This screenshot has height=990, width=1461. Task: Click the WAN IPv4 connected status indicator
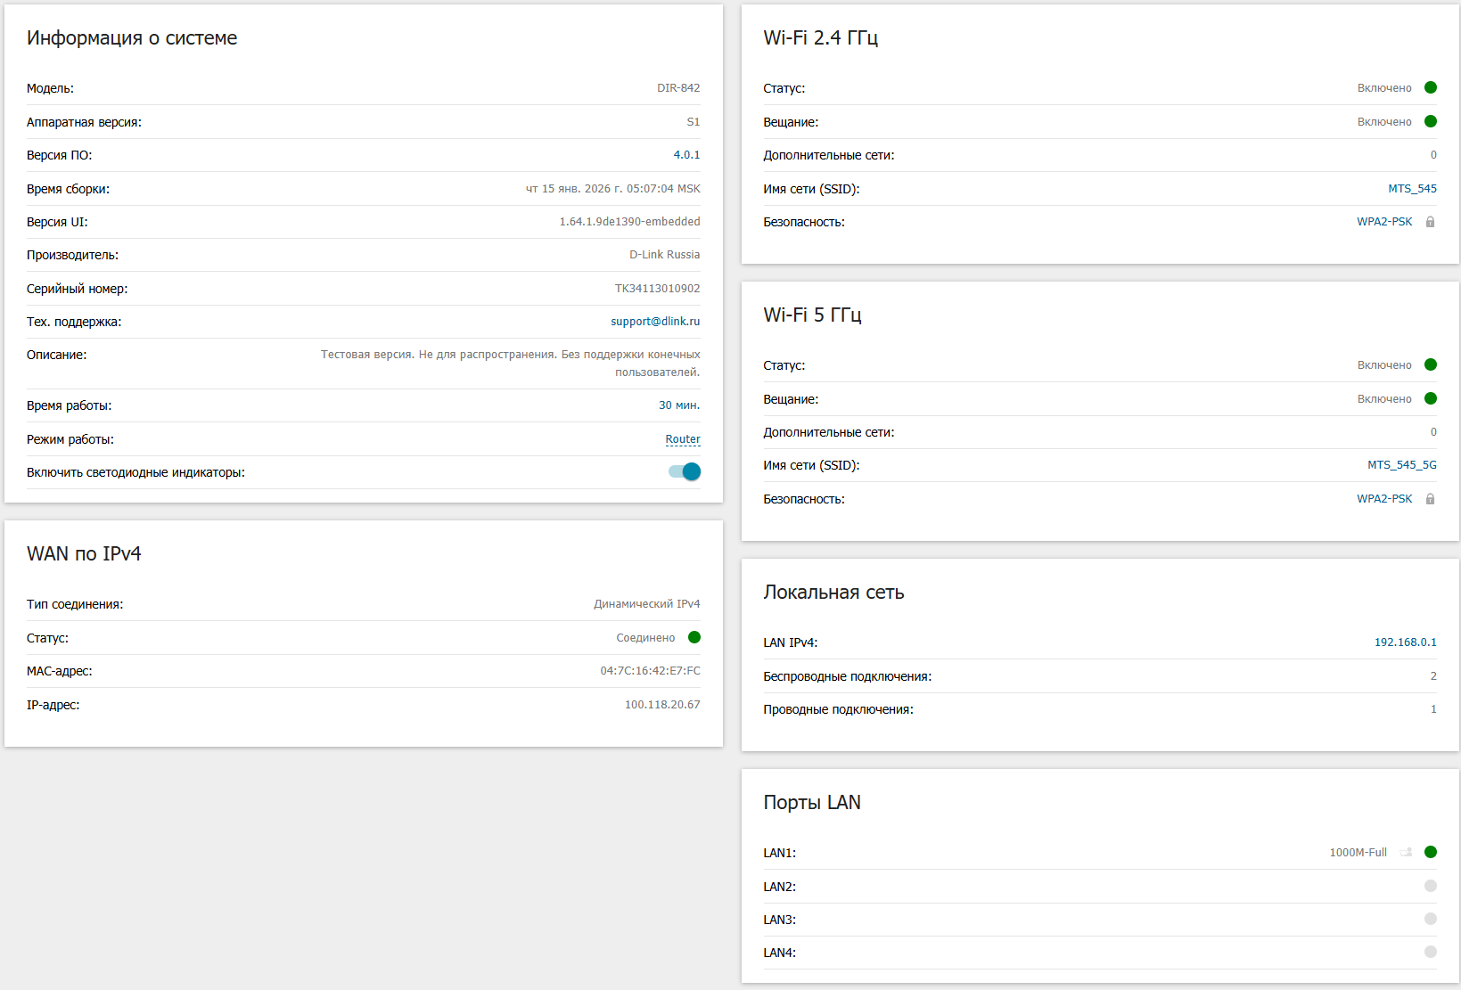click(x=694, y=637)
